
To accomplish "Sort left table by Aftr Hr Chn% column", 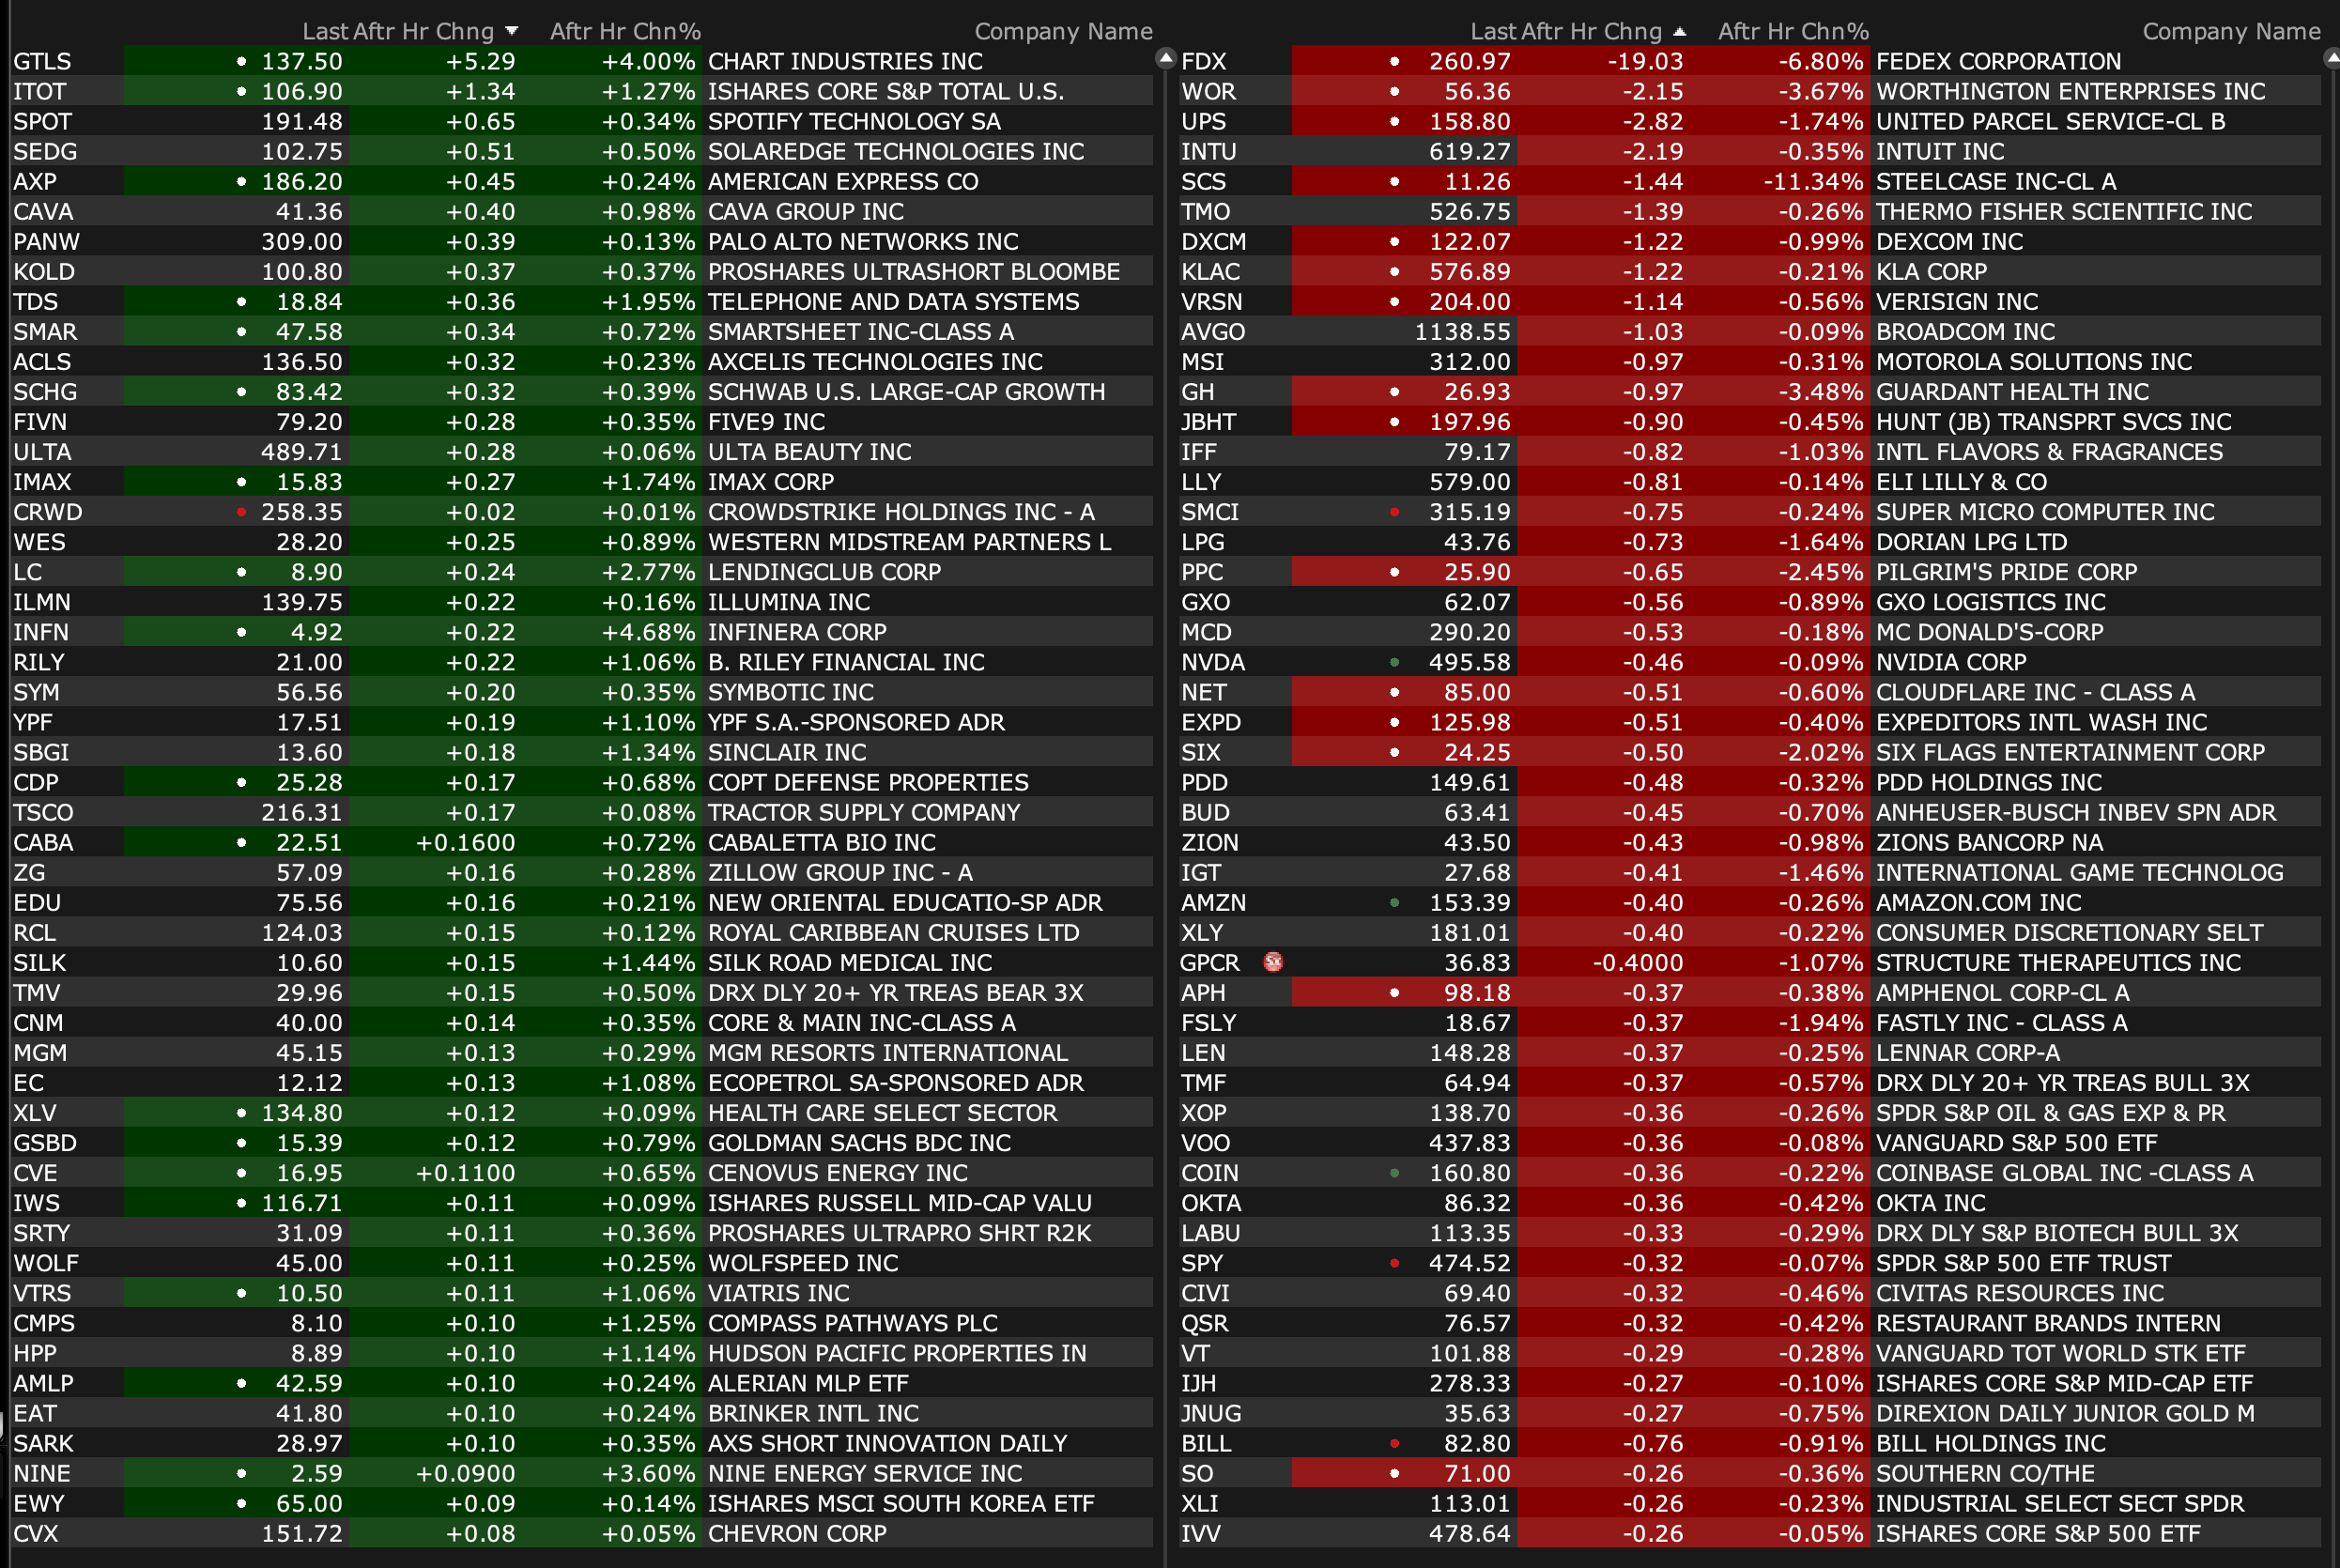I will click(x=625, y=32).
